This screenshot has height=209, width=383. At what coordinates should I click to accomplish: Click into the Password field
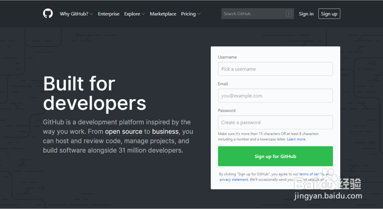pyautogui.click(x=275, y=122)
